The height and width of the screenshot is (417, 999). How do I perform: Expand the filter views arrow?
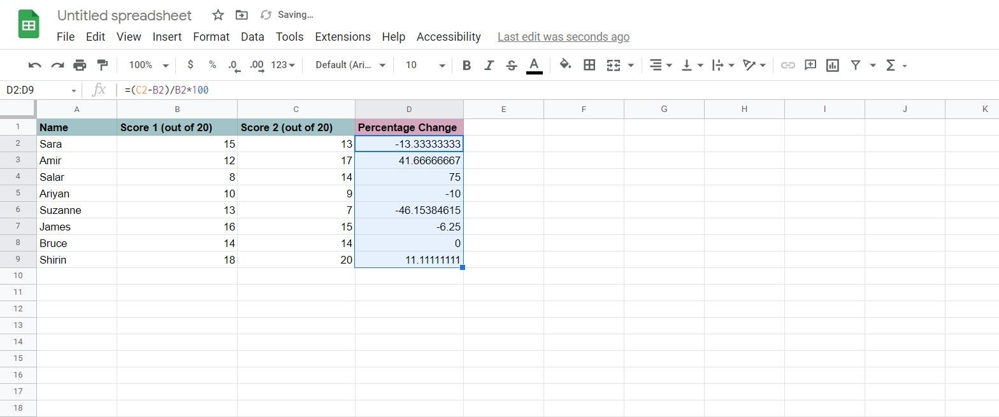click(873, 66)
